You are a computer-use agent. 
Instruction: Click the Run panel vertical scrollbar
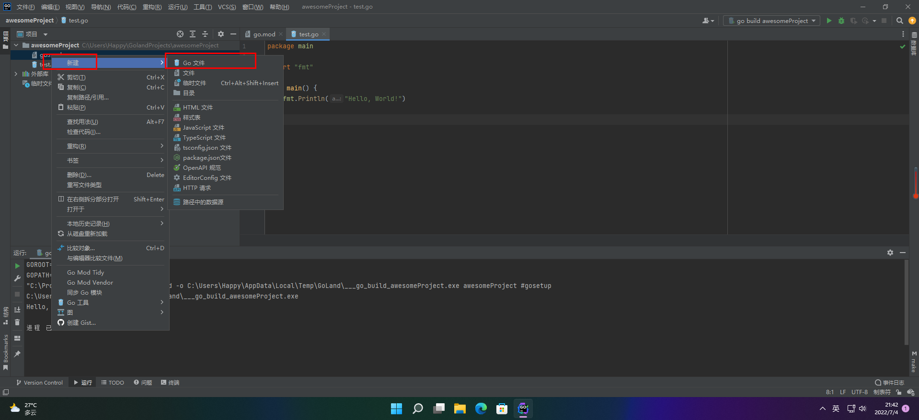[x=906, y=302]
